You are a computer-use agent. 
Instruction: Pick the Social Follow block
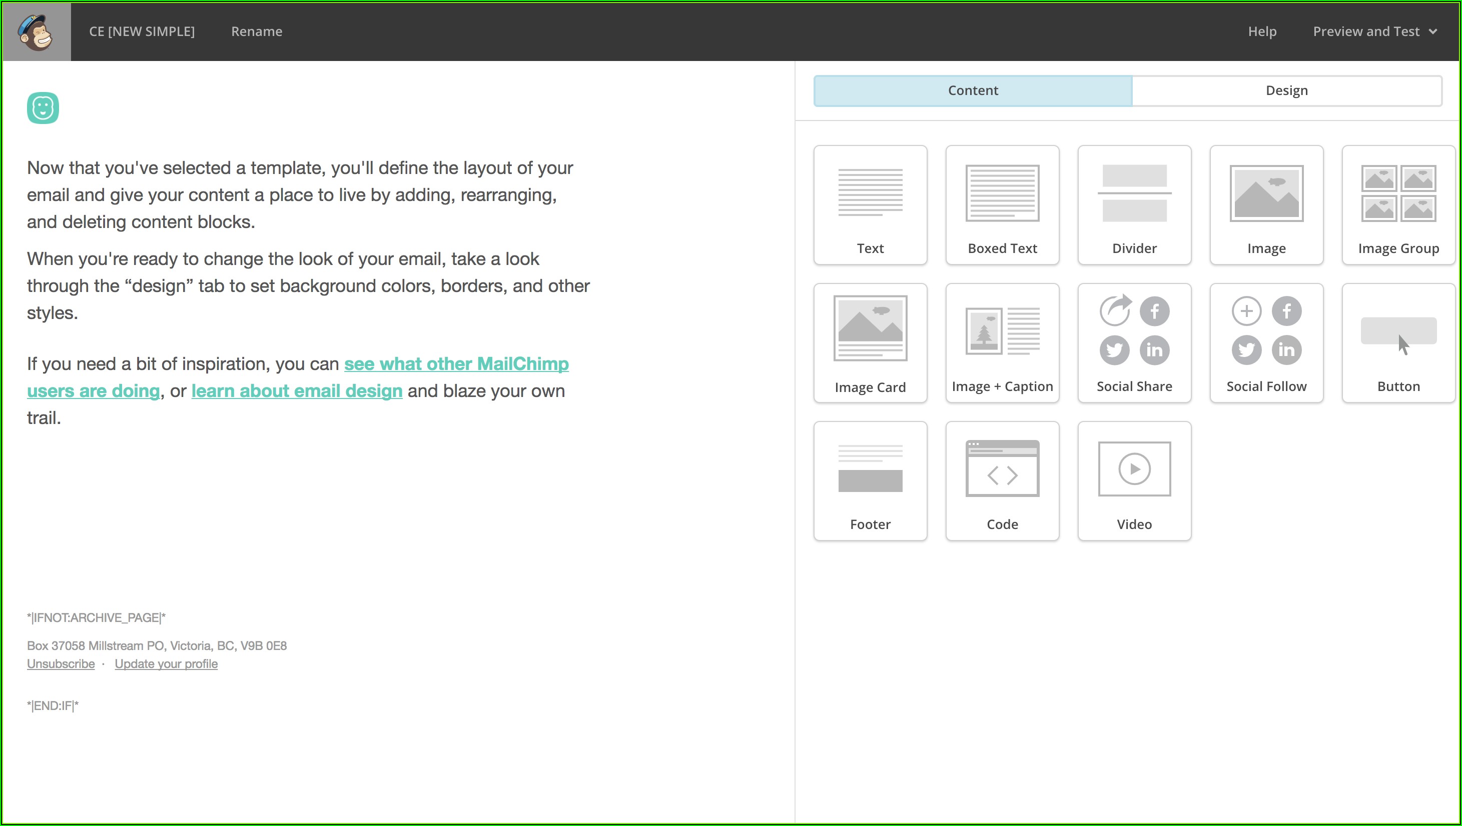pyautogui.click(x=1266, y=343)
